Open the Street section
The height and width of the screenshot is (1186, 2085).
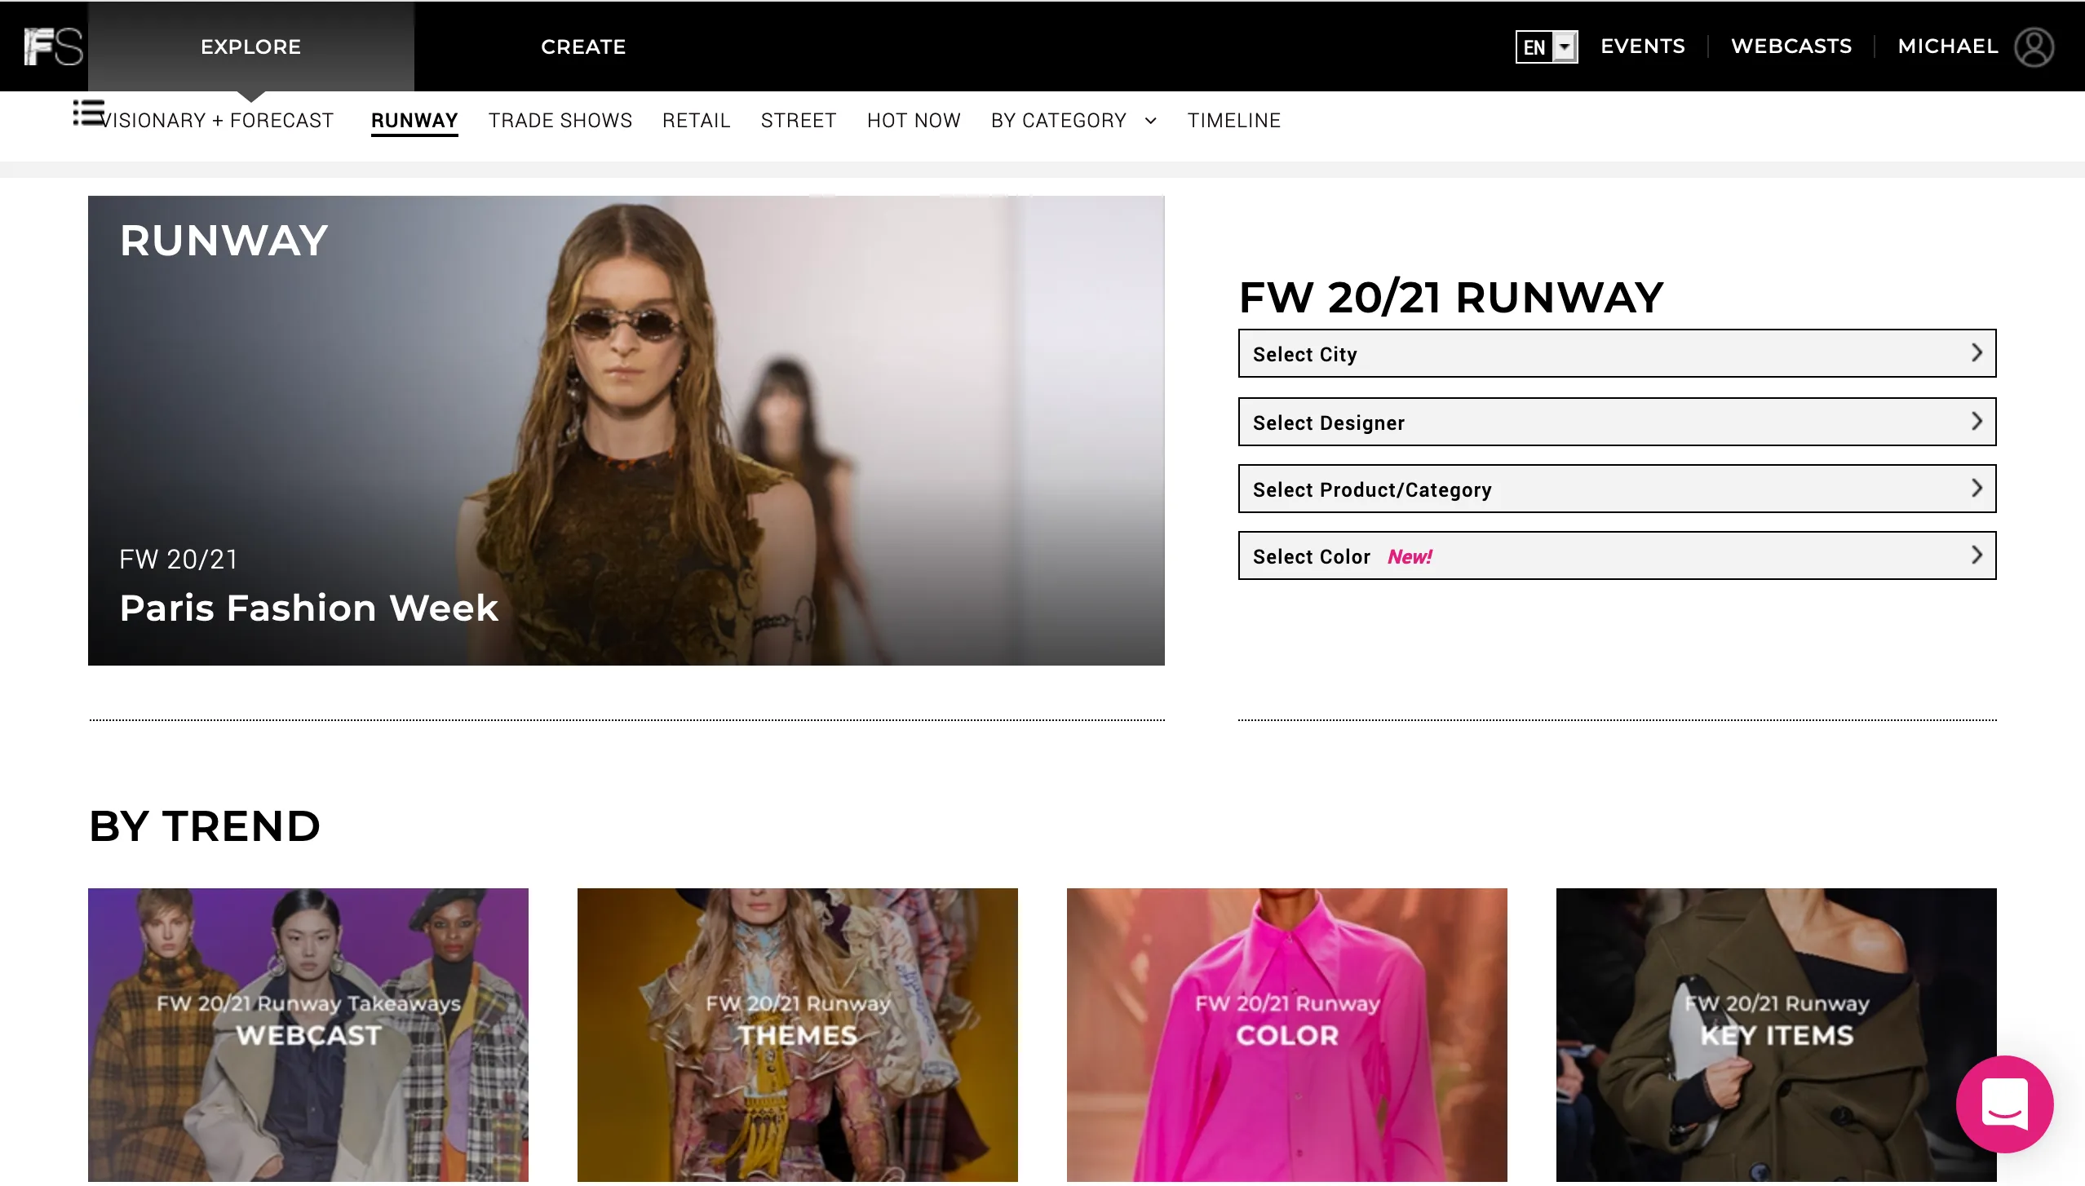coord(799,121)
